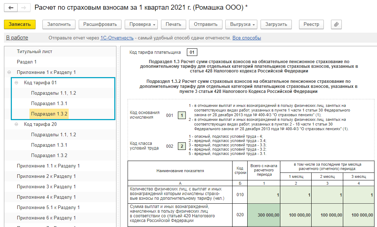Viewport: 377px width, 227px height.
Task: Follow the 1С-Отчетность link
Action: coord(117,38)
